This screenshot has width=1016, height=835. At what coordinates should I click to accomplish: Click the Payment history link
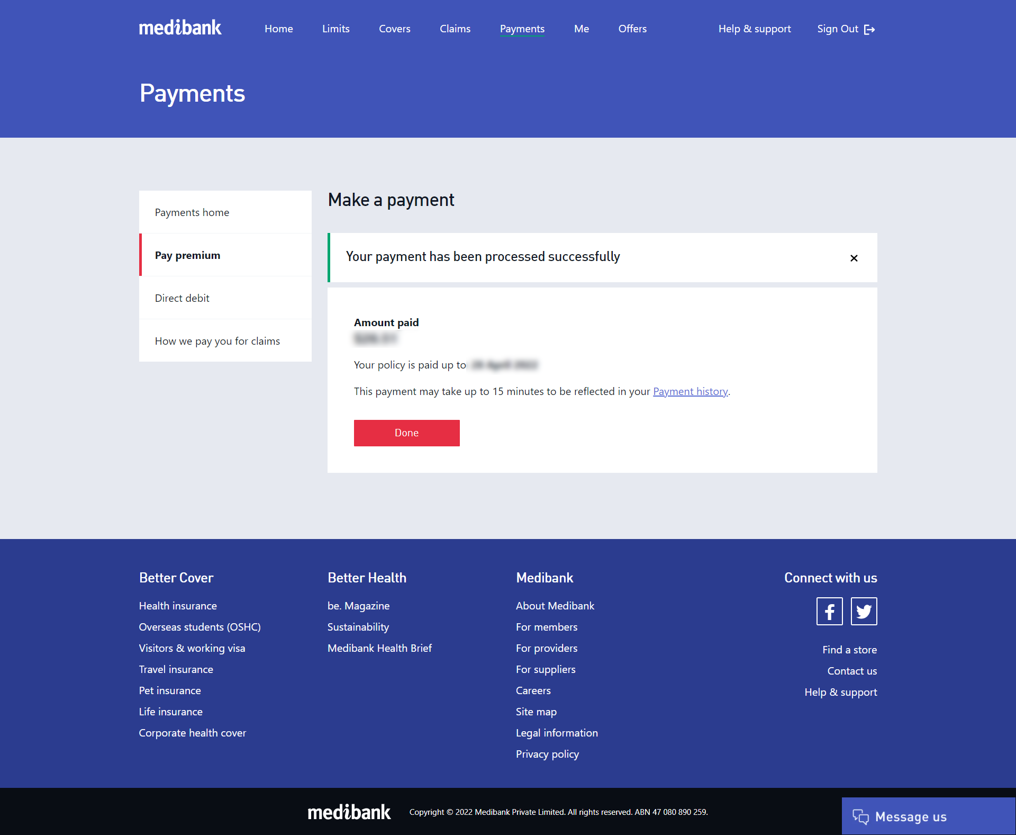click(x=690, y=391)
